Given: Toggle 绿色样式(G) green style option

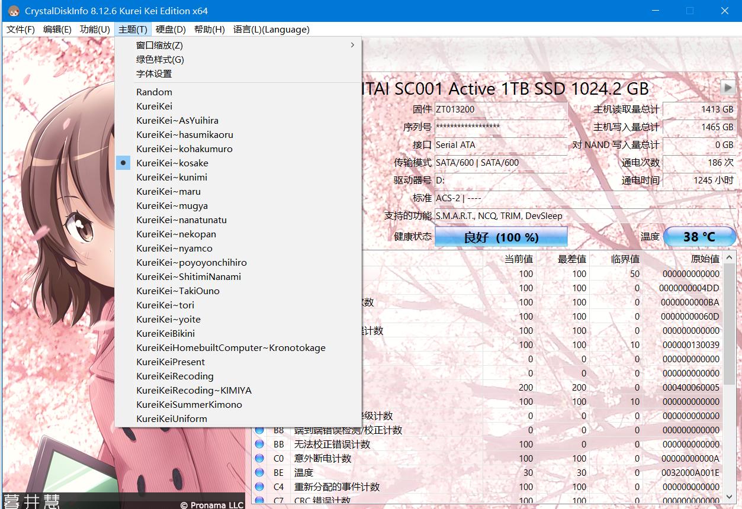Looking at the screenshot, I should pos(160,59).
